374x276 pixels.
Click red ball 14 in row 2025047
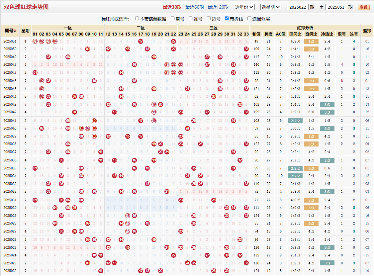tap(121, 72)
